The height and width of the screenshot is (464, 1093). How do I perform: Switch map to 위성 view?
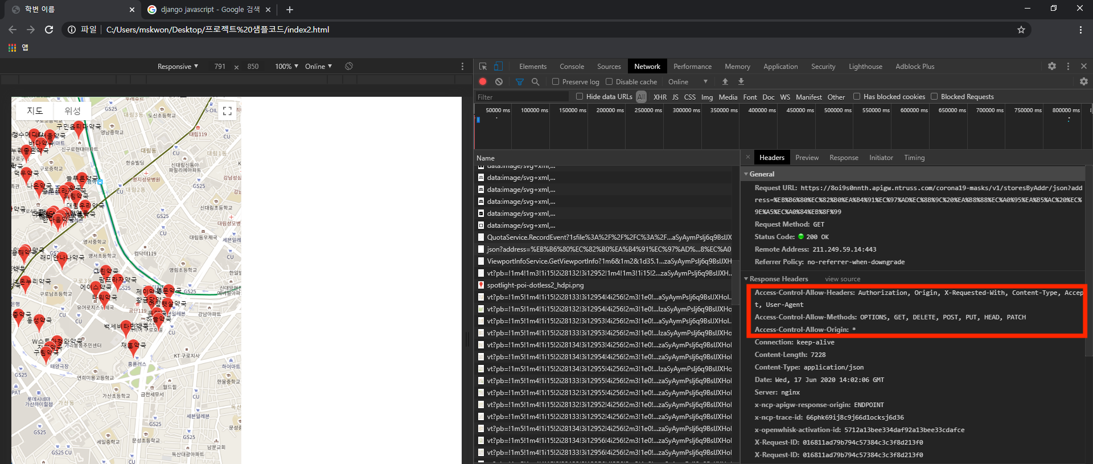[73, 110]
